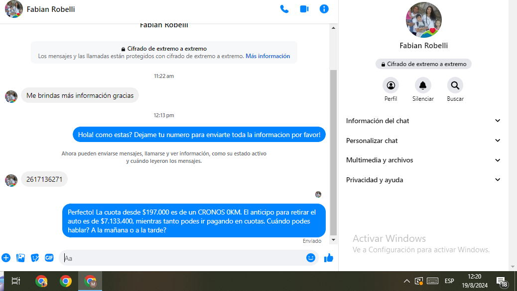
Task: Start a voice call with the phone icon
Action: coord(284,9)
